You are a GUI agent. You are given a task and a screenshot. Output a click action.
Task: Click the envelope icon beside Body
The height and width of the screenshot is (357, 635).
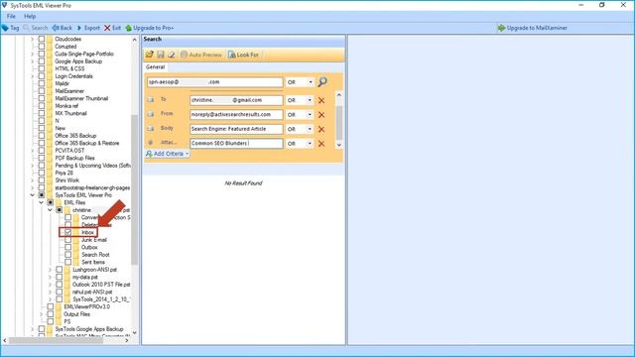(x=151, y=128)
